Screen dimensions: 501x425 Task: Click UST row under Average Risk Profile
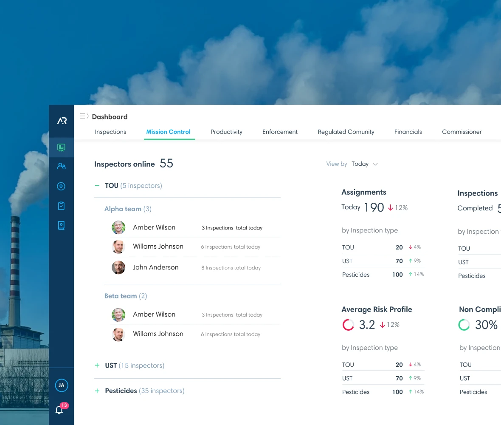383,378
